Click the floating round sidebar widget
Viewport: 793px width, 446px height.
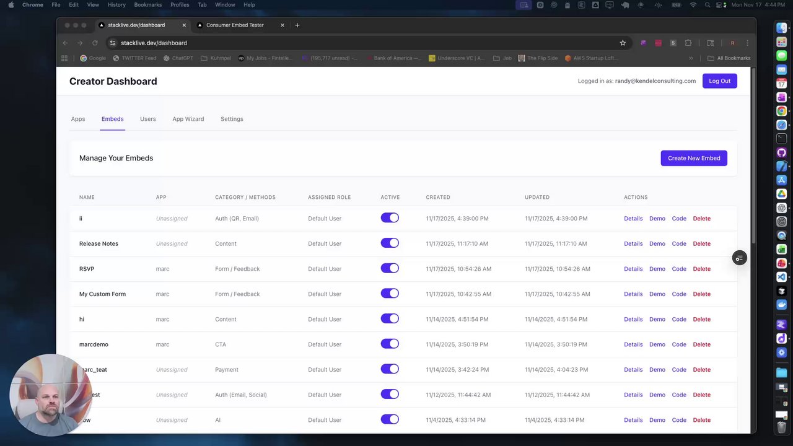[739, 258]
